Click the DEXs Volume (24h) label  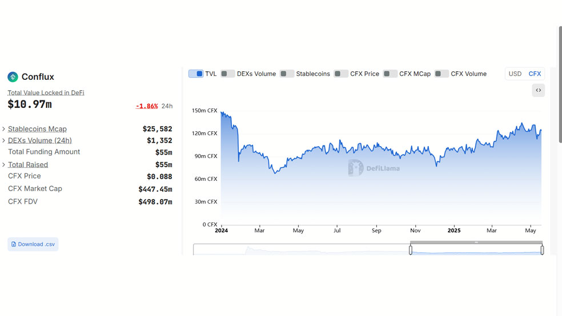pos(40,141)
